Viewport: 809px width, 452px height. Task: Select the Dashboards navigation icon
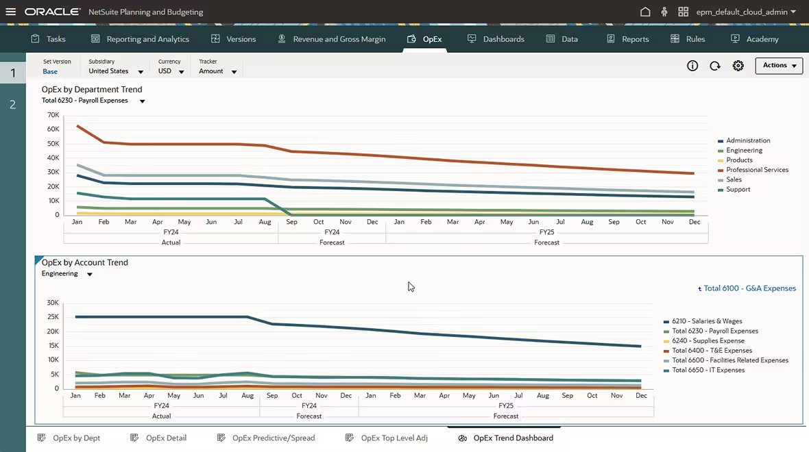pos(471,39)
